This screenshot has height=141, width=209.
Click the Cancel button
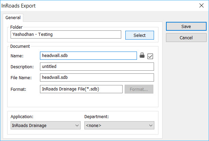point(186,38)
